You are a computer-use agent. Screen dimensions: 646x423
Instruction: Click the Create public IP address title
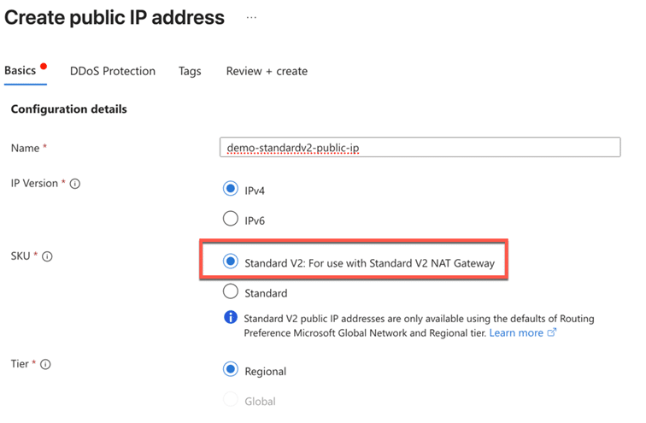click(x=115, y=17)
